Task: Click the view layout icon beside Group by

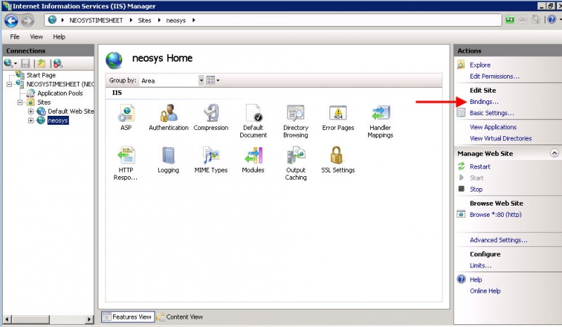Action: 211,80
